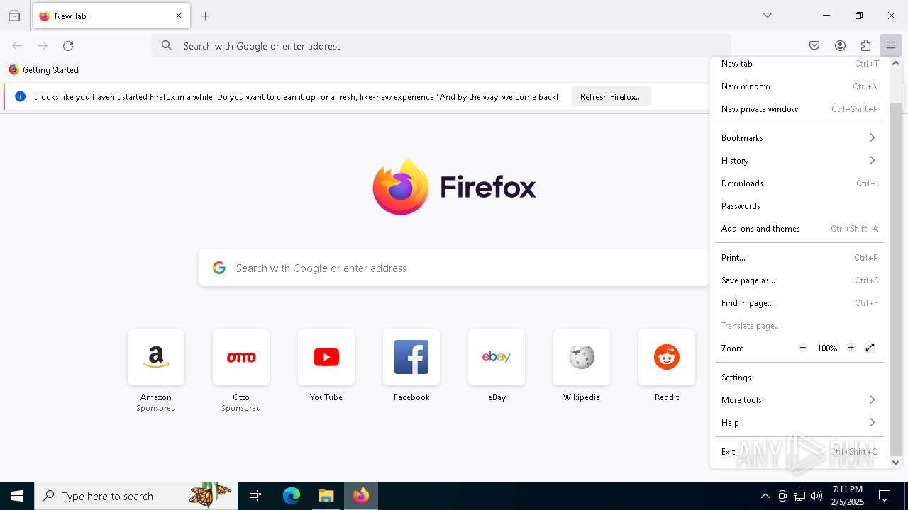The image size is (908, 510).
Task: Open Passwords from the menu
Action: point(799,206)
